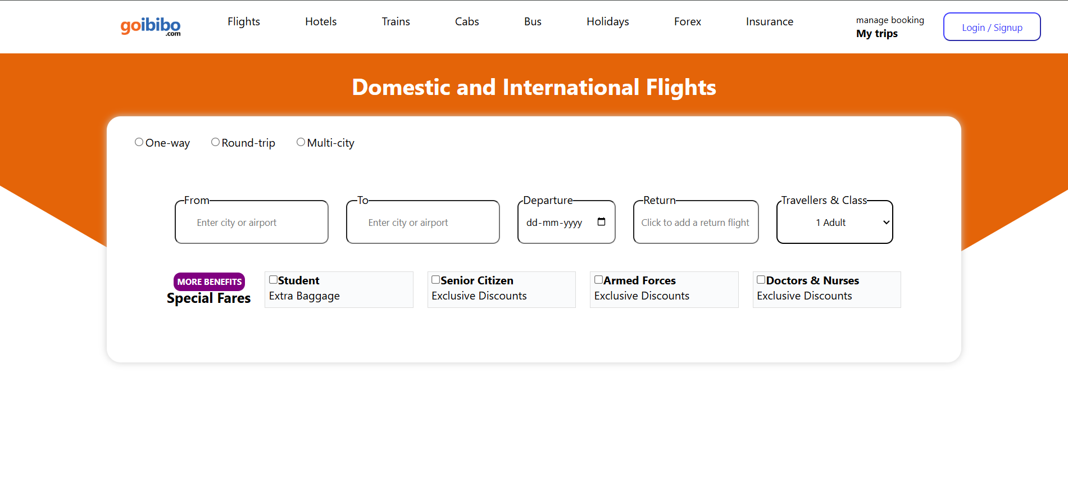
Task: Focus the From city input field
Action: point(252,223)
